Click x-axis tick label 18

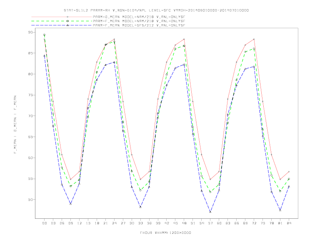click(x=97, y=223)
